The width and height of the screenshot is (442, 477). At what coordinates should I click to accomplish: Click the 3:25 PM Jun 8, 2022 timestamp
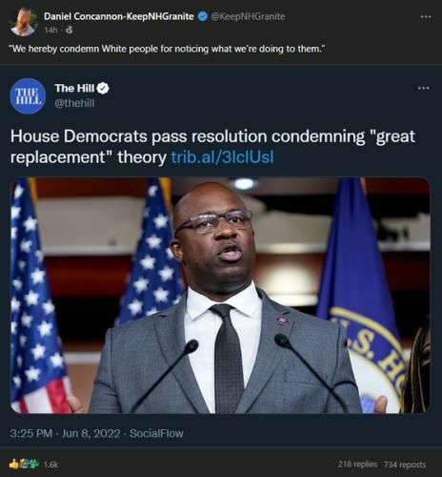(x=65, y=433)
